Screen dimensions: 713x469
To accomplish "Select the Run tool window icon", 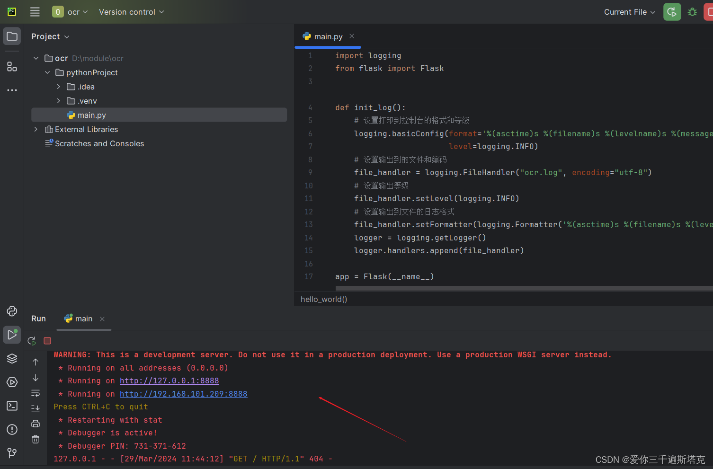I will click(12, 335).
